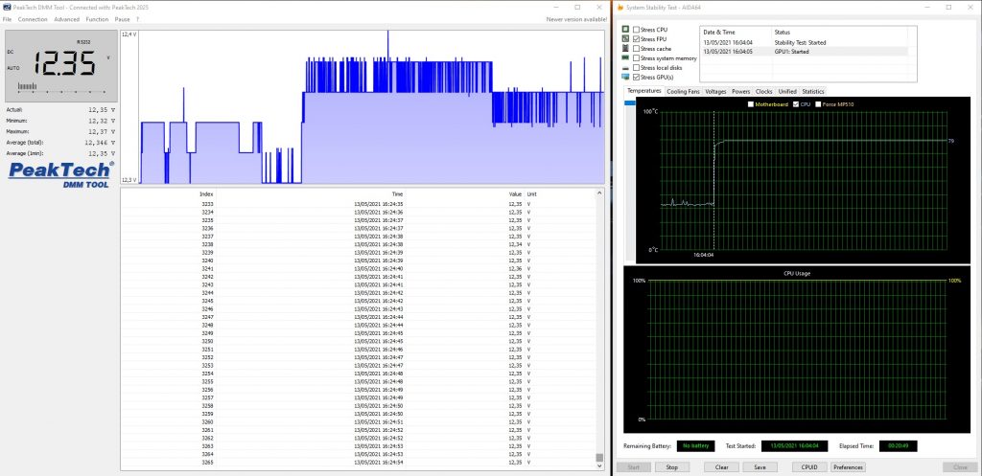Click the CPU chip icon beside Stress CPU

625,30
